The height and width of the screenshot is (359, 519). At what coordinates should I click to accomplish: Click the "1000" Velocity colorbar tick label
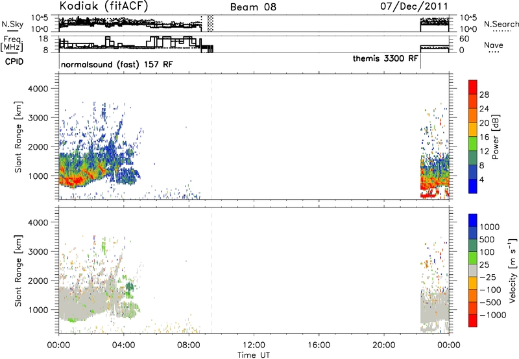click(490, 227)
